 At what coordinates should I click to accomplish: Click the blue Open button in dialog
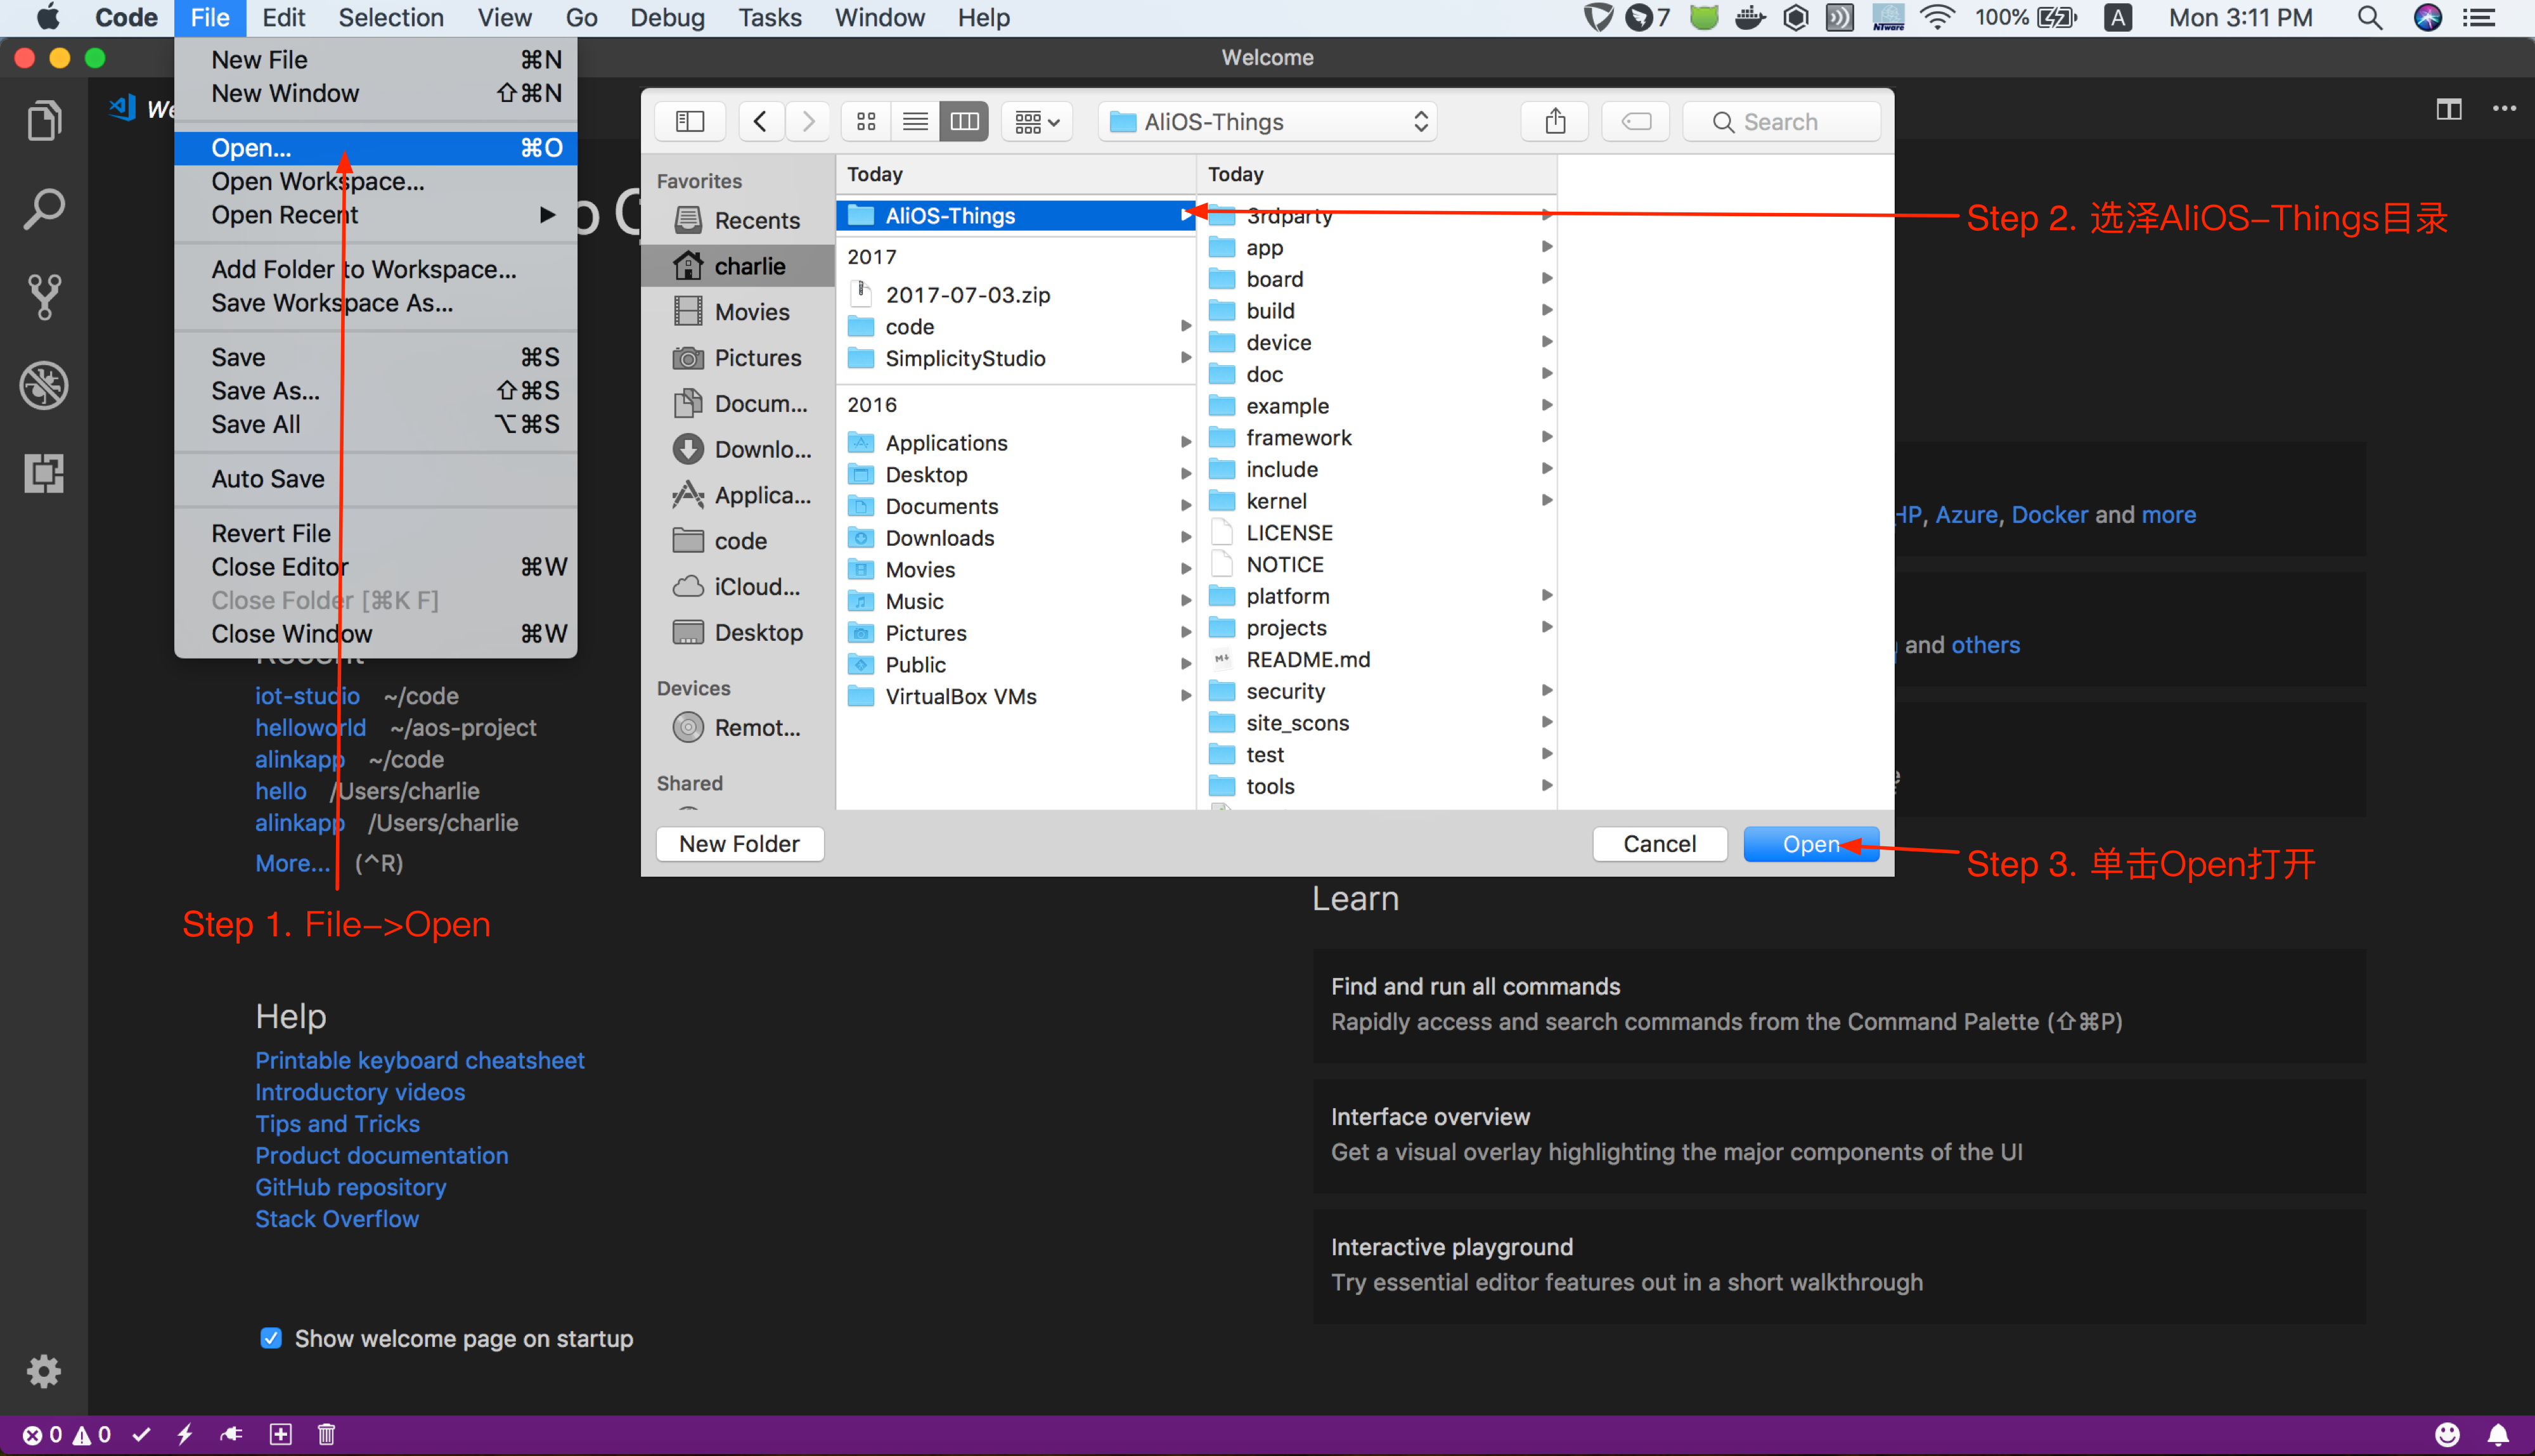click(1810, 844)
